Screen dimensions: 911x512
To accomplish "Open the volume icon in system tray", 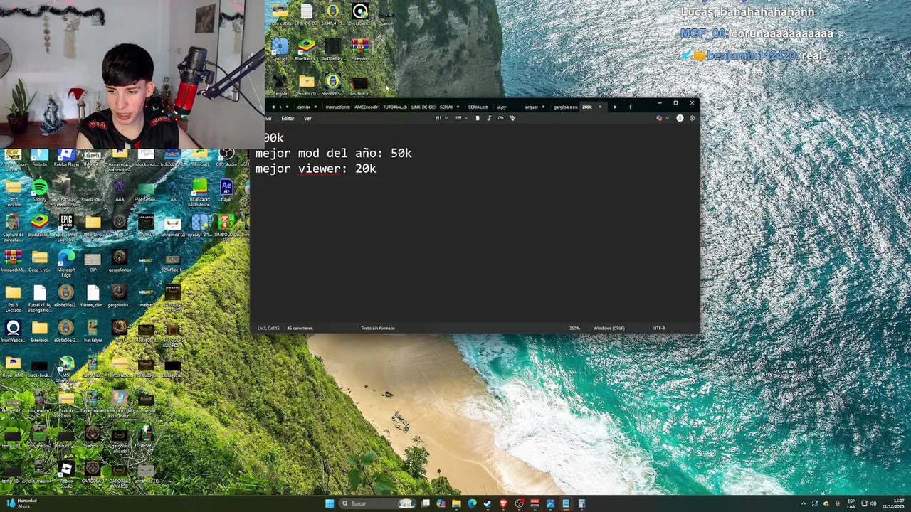I will point(874,503).
